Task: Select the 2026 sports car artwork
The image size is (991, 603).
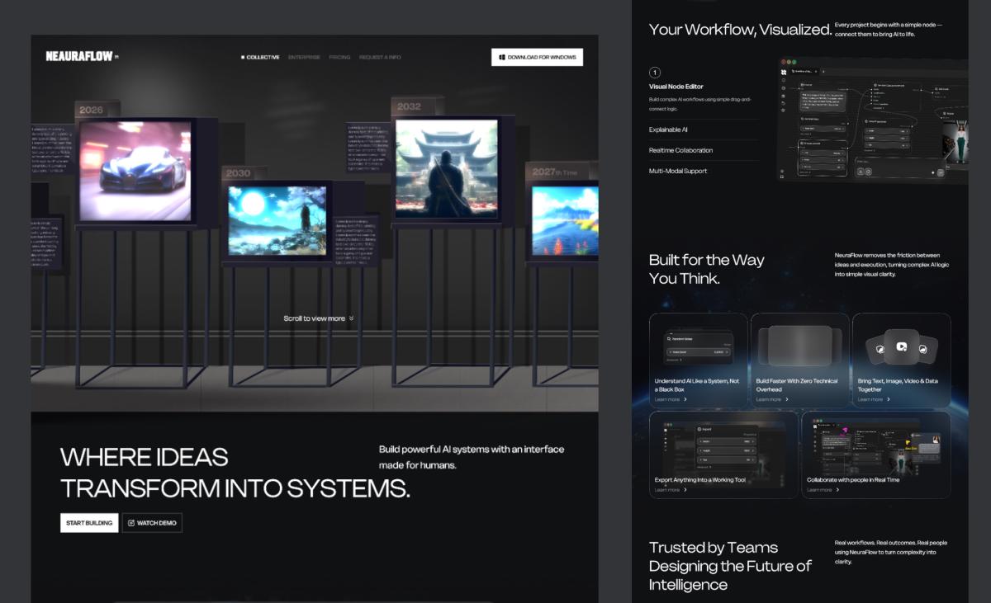Action: click(x=135, y=172)
